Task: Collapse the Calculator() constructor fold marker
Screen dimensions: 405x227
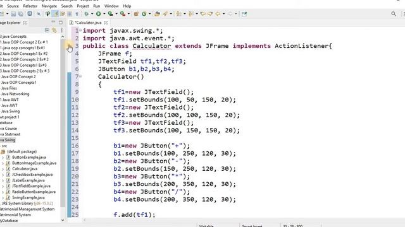Action: pos(80,76)
